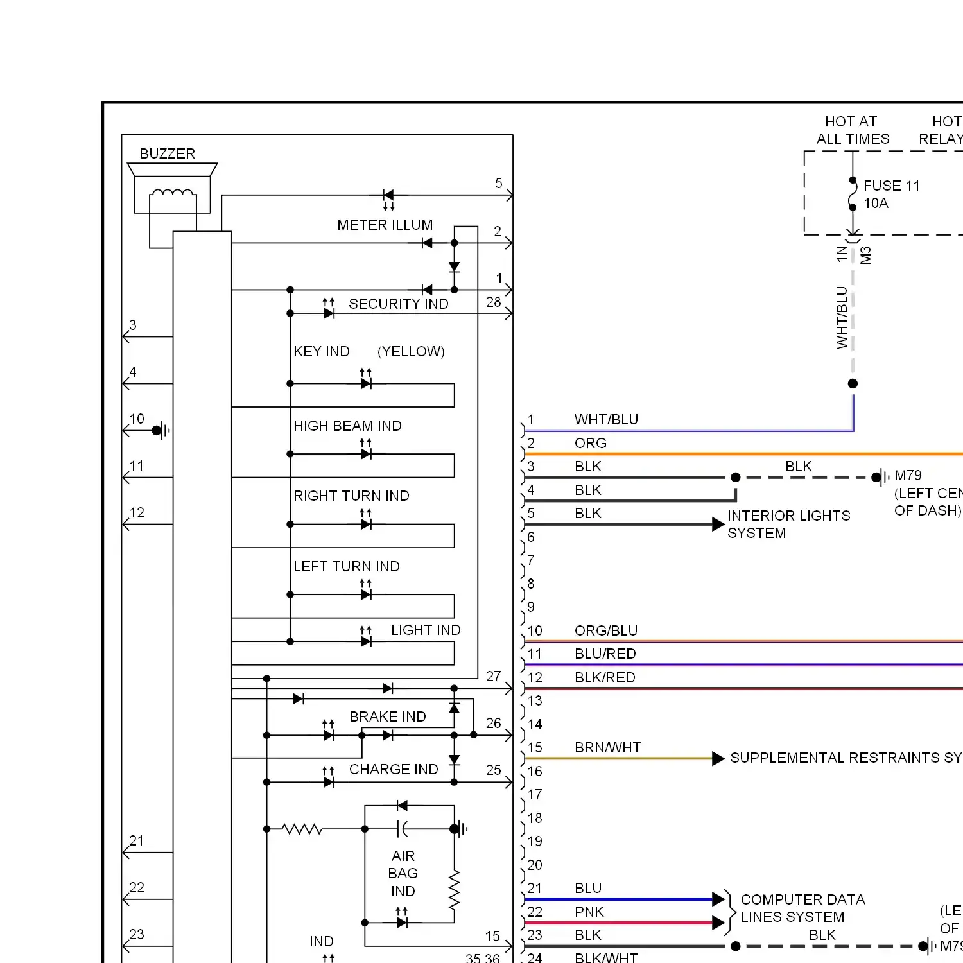Screen dimensions: 963x963
Task: Click the splice dot below vertical WHT/BLU wire
Action: [853, 383]
